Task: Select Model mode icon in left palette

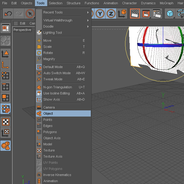Action: (6, 54)
